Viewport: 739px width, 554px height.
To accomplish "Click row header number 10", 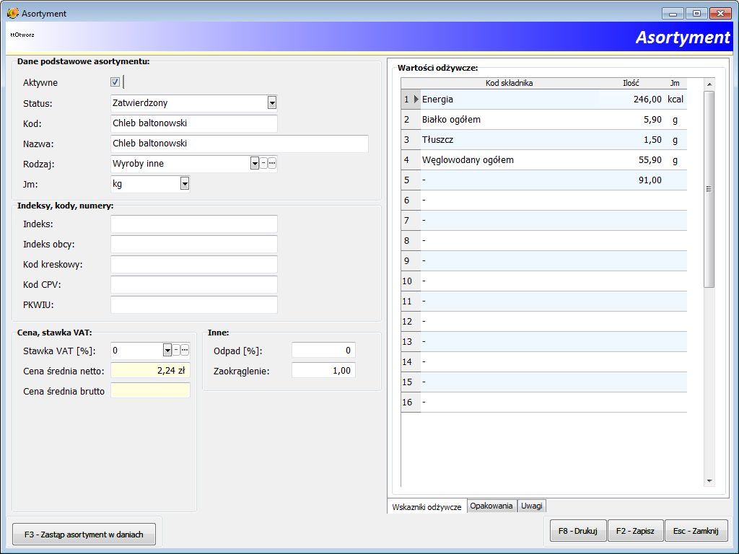I will (411, 281).
